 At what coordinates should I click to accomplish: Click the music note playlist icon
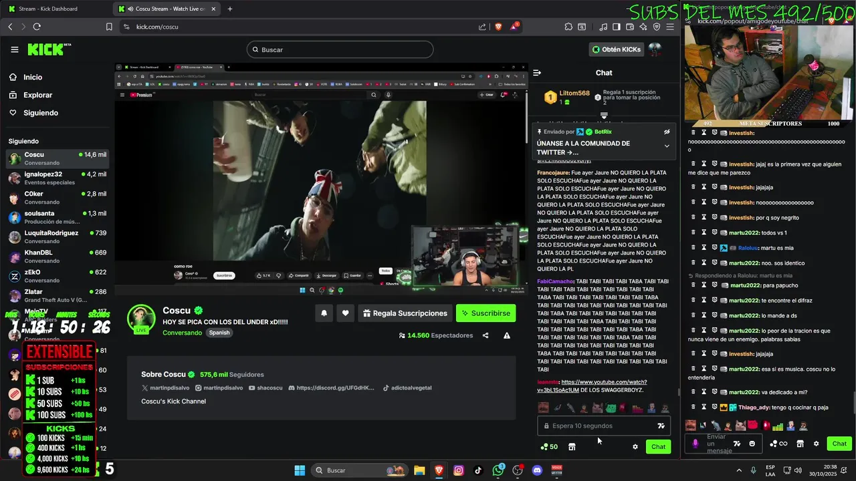(604, 27)
